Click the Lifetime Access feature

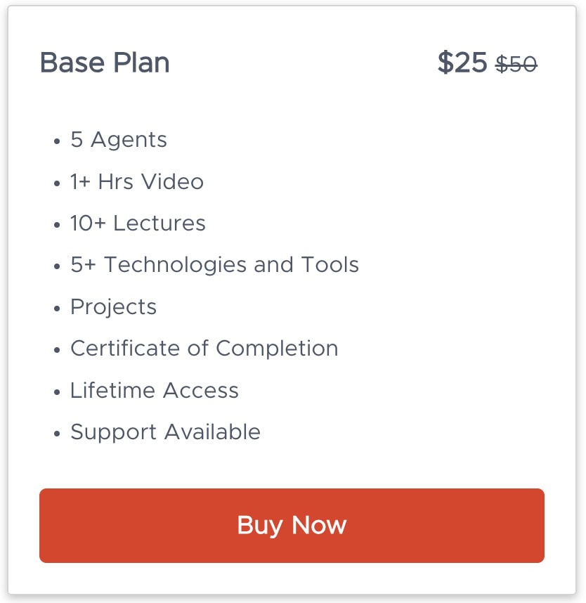[154, 391]
